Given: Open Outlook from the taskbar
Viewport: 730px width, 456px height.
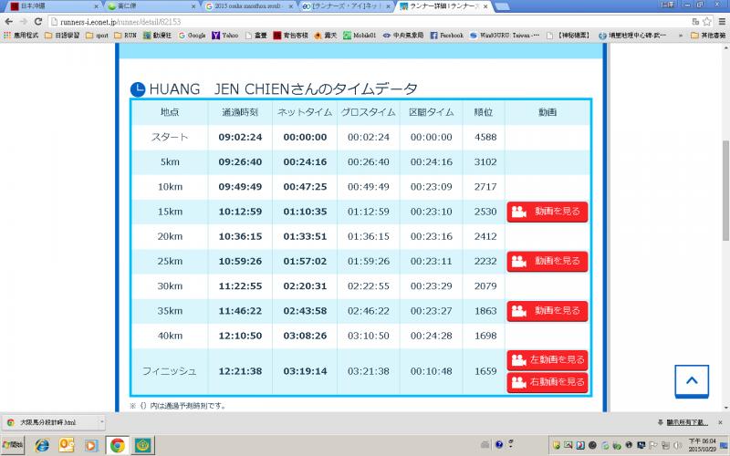Looking at the screenshot, I should (x=66, y=445).
